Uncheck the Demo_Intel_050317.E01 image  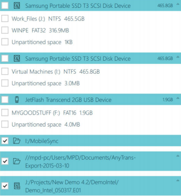coord(5,186)
